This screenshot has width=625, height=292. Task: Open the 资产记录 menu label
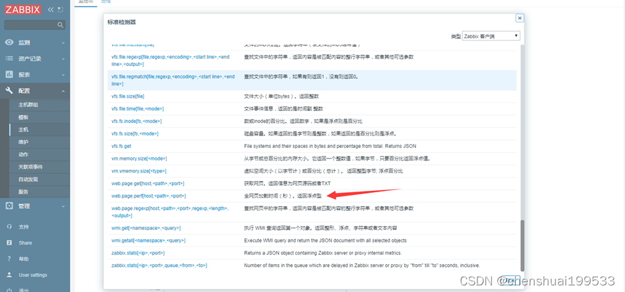30,59
